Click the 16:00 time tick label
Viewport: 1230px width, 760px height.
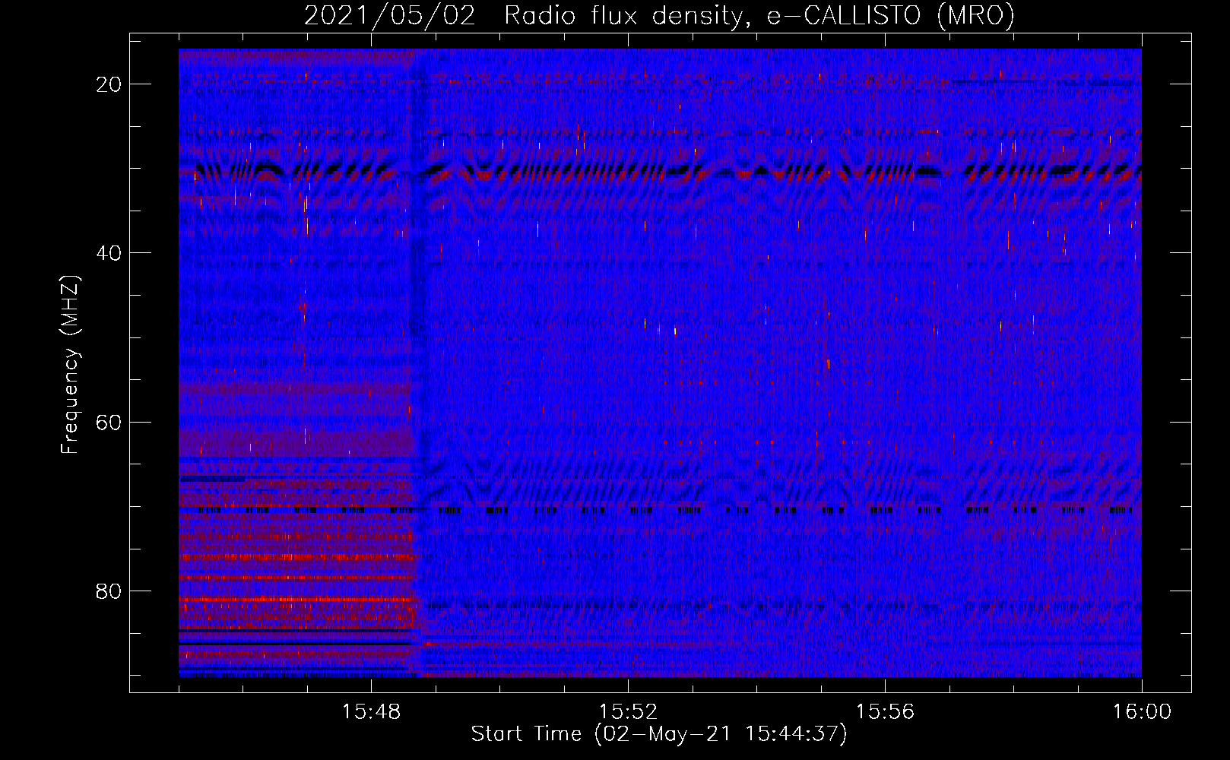pos(1142,712)
